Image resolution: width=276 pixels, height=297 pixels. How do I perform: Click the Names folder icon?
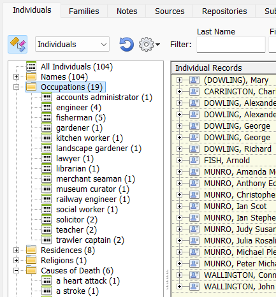pyautogui.click(x=31, y=76)
